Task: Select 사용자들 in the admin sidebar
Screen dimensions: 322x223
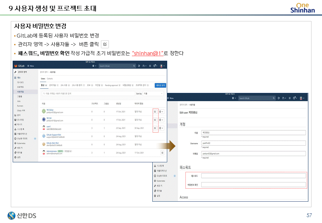Action: (x=20, y=92)
